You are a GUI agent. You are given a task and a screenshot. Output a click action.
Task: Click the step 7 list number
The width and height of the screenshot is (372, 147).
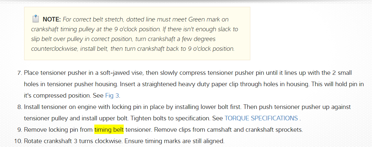19,73
